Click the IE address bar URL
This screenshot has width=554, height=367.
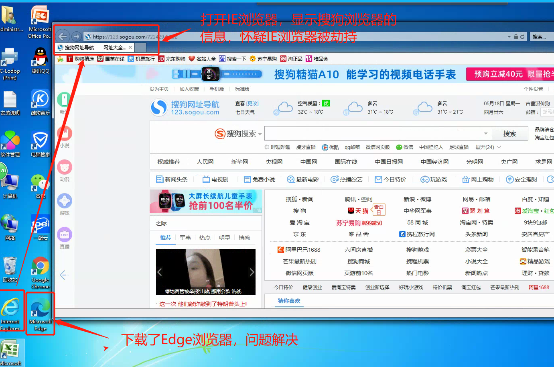click(135, 37)
